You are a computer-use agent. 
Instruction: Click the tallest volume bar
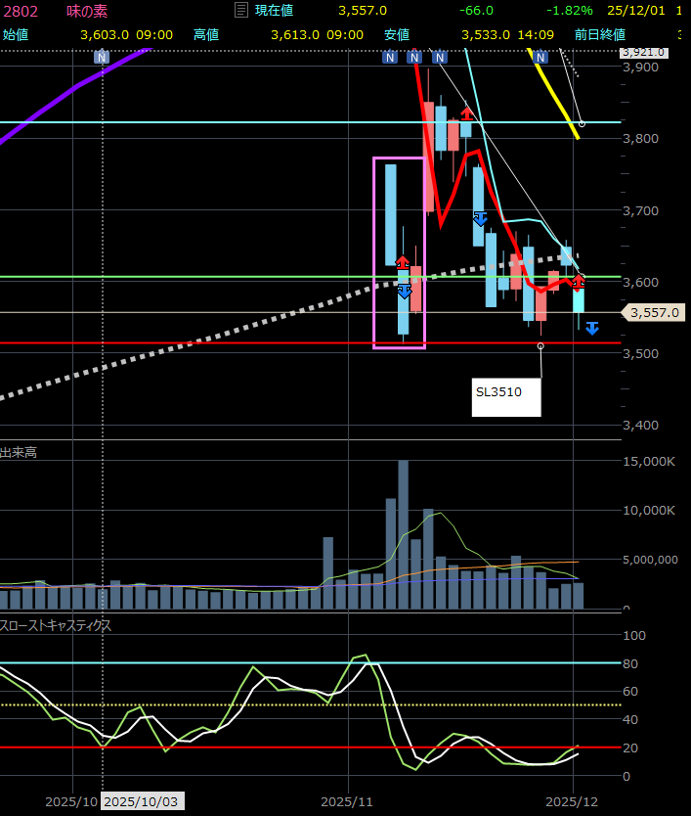point(403,534)
